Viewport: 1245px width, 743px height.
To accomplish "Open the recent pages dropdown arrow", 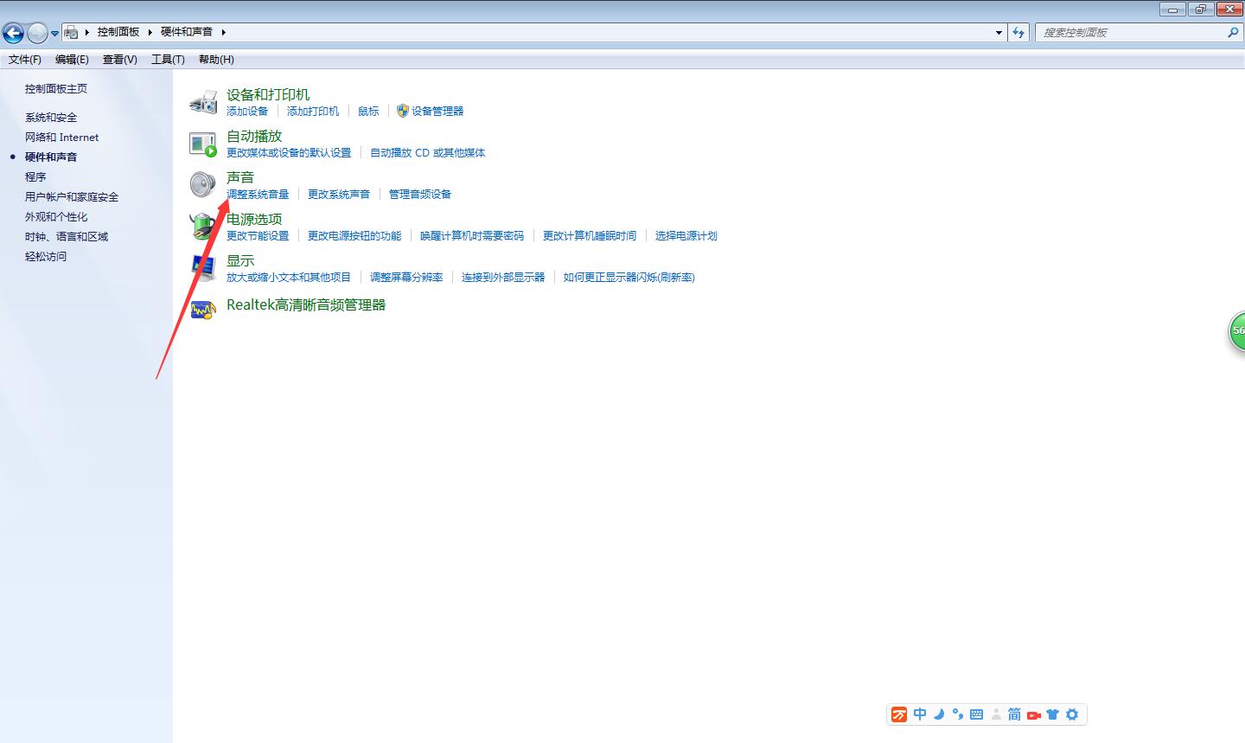I will pyautogui.click(x=54, y=34).
